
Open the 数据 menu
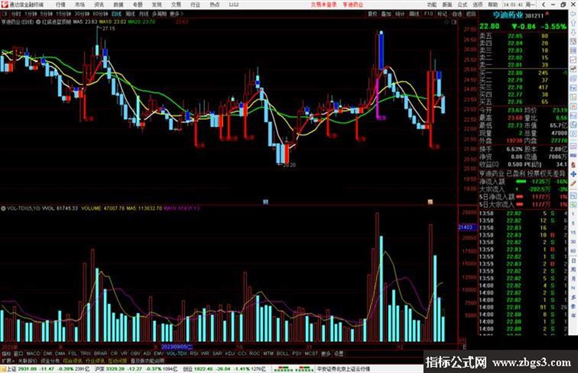tap(118, 4)
